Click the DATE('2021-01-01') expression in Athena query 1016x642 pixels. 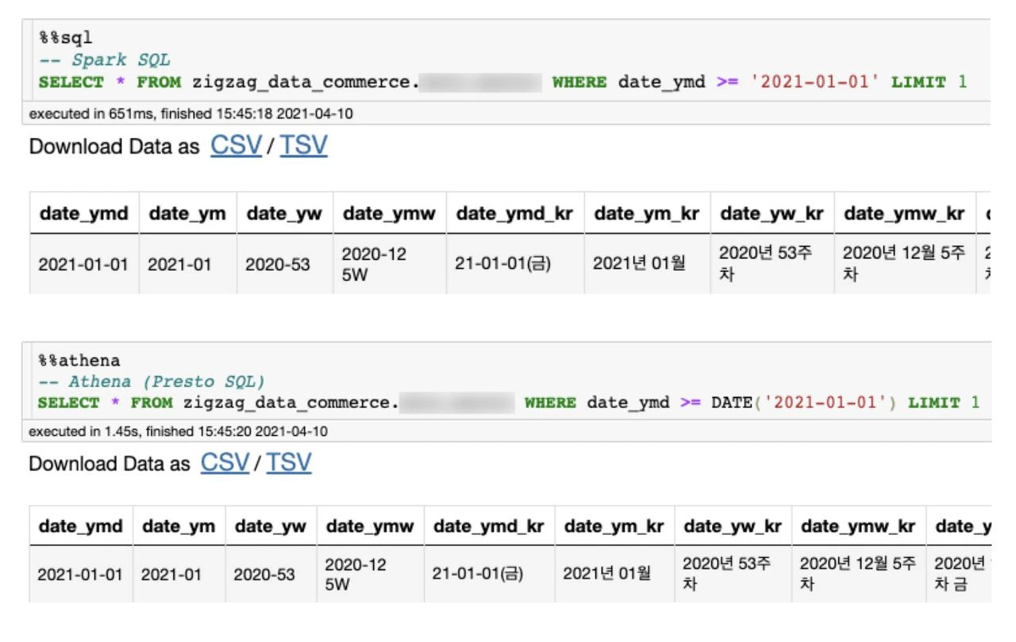[805, 403]
